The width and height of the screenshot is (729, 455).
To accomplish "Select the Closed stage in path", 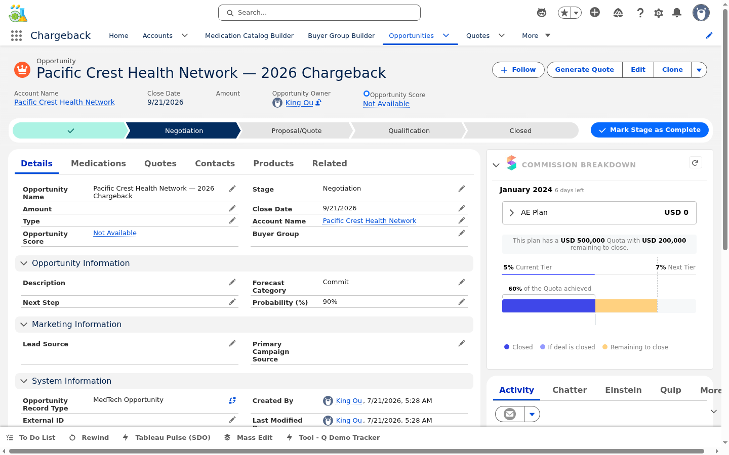I will coord(520,130).
